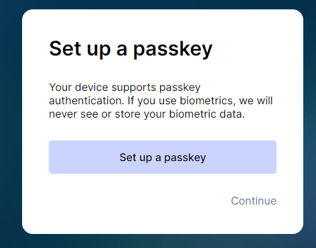This screenshot has width=316, height=248.
Task: Start passkey setup with the lavender button
Action: [163, 157]
